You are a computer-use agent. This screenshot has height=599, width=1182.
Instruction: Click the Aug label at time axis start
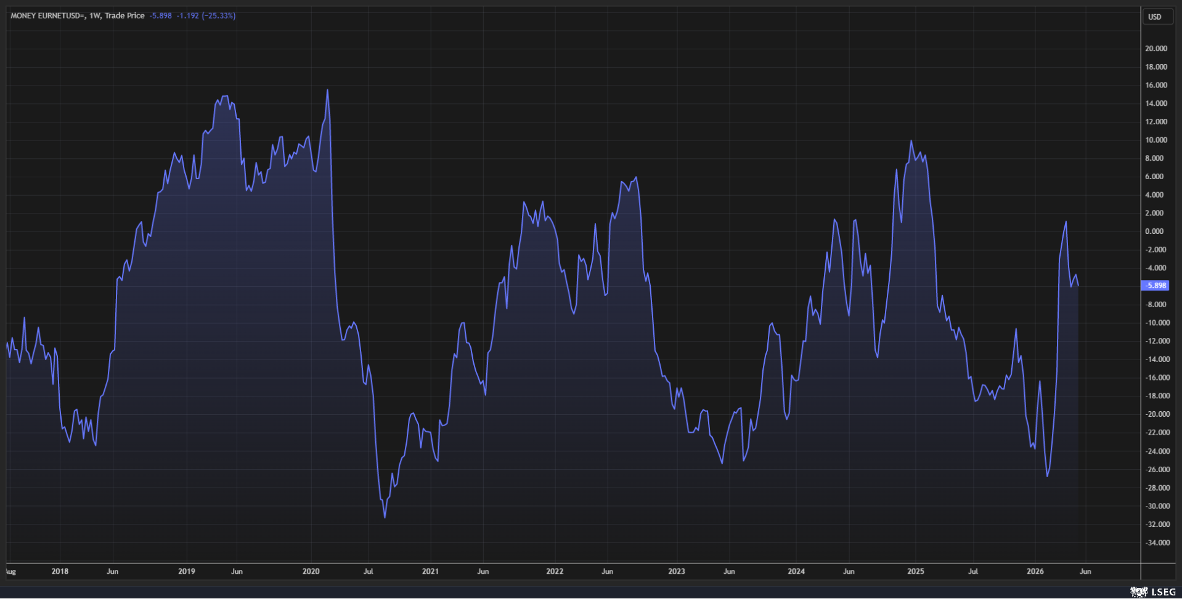click(10, 571)
